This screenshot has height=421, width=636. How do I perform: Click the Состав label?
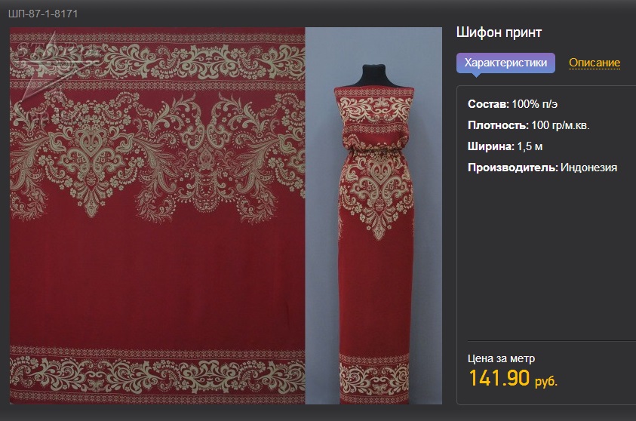pos(488,104)
